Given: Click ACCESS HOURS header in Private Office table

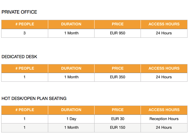Looking at the screenshot, I should point(164,24).
